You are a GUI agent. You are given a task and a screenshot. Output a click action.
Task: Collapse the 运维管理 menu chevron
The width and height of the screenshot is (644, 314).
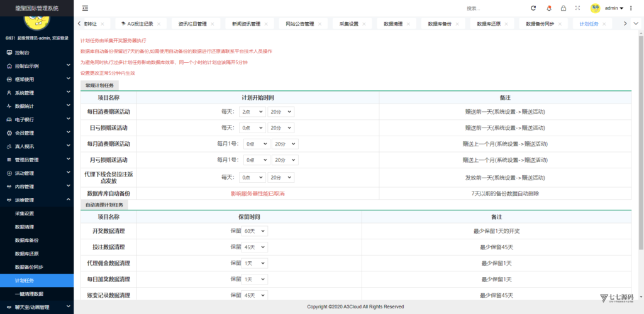pos(68,200)
